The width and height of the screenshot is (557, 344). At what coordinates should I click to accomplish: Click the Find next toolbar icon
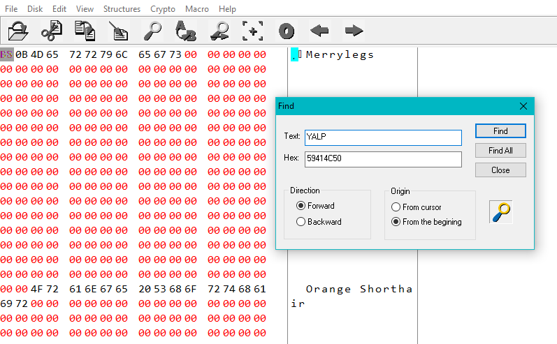pyautogui.click(x=219, y=31)
